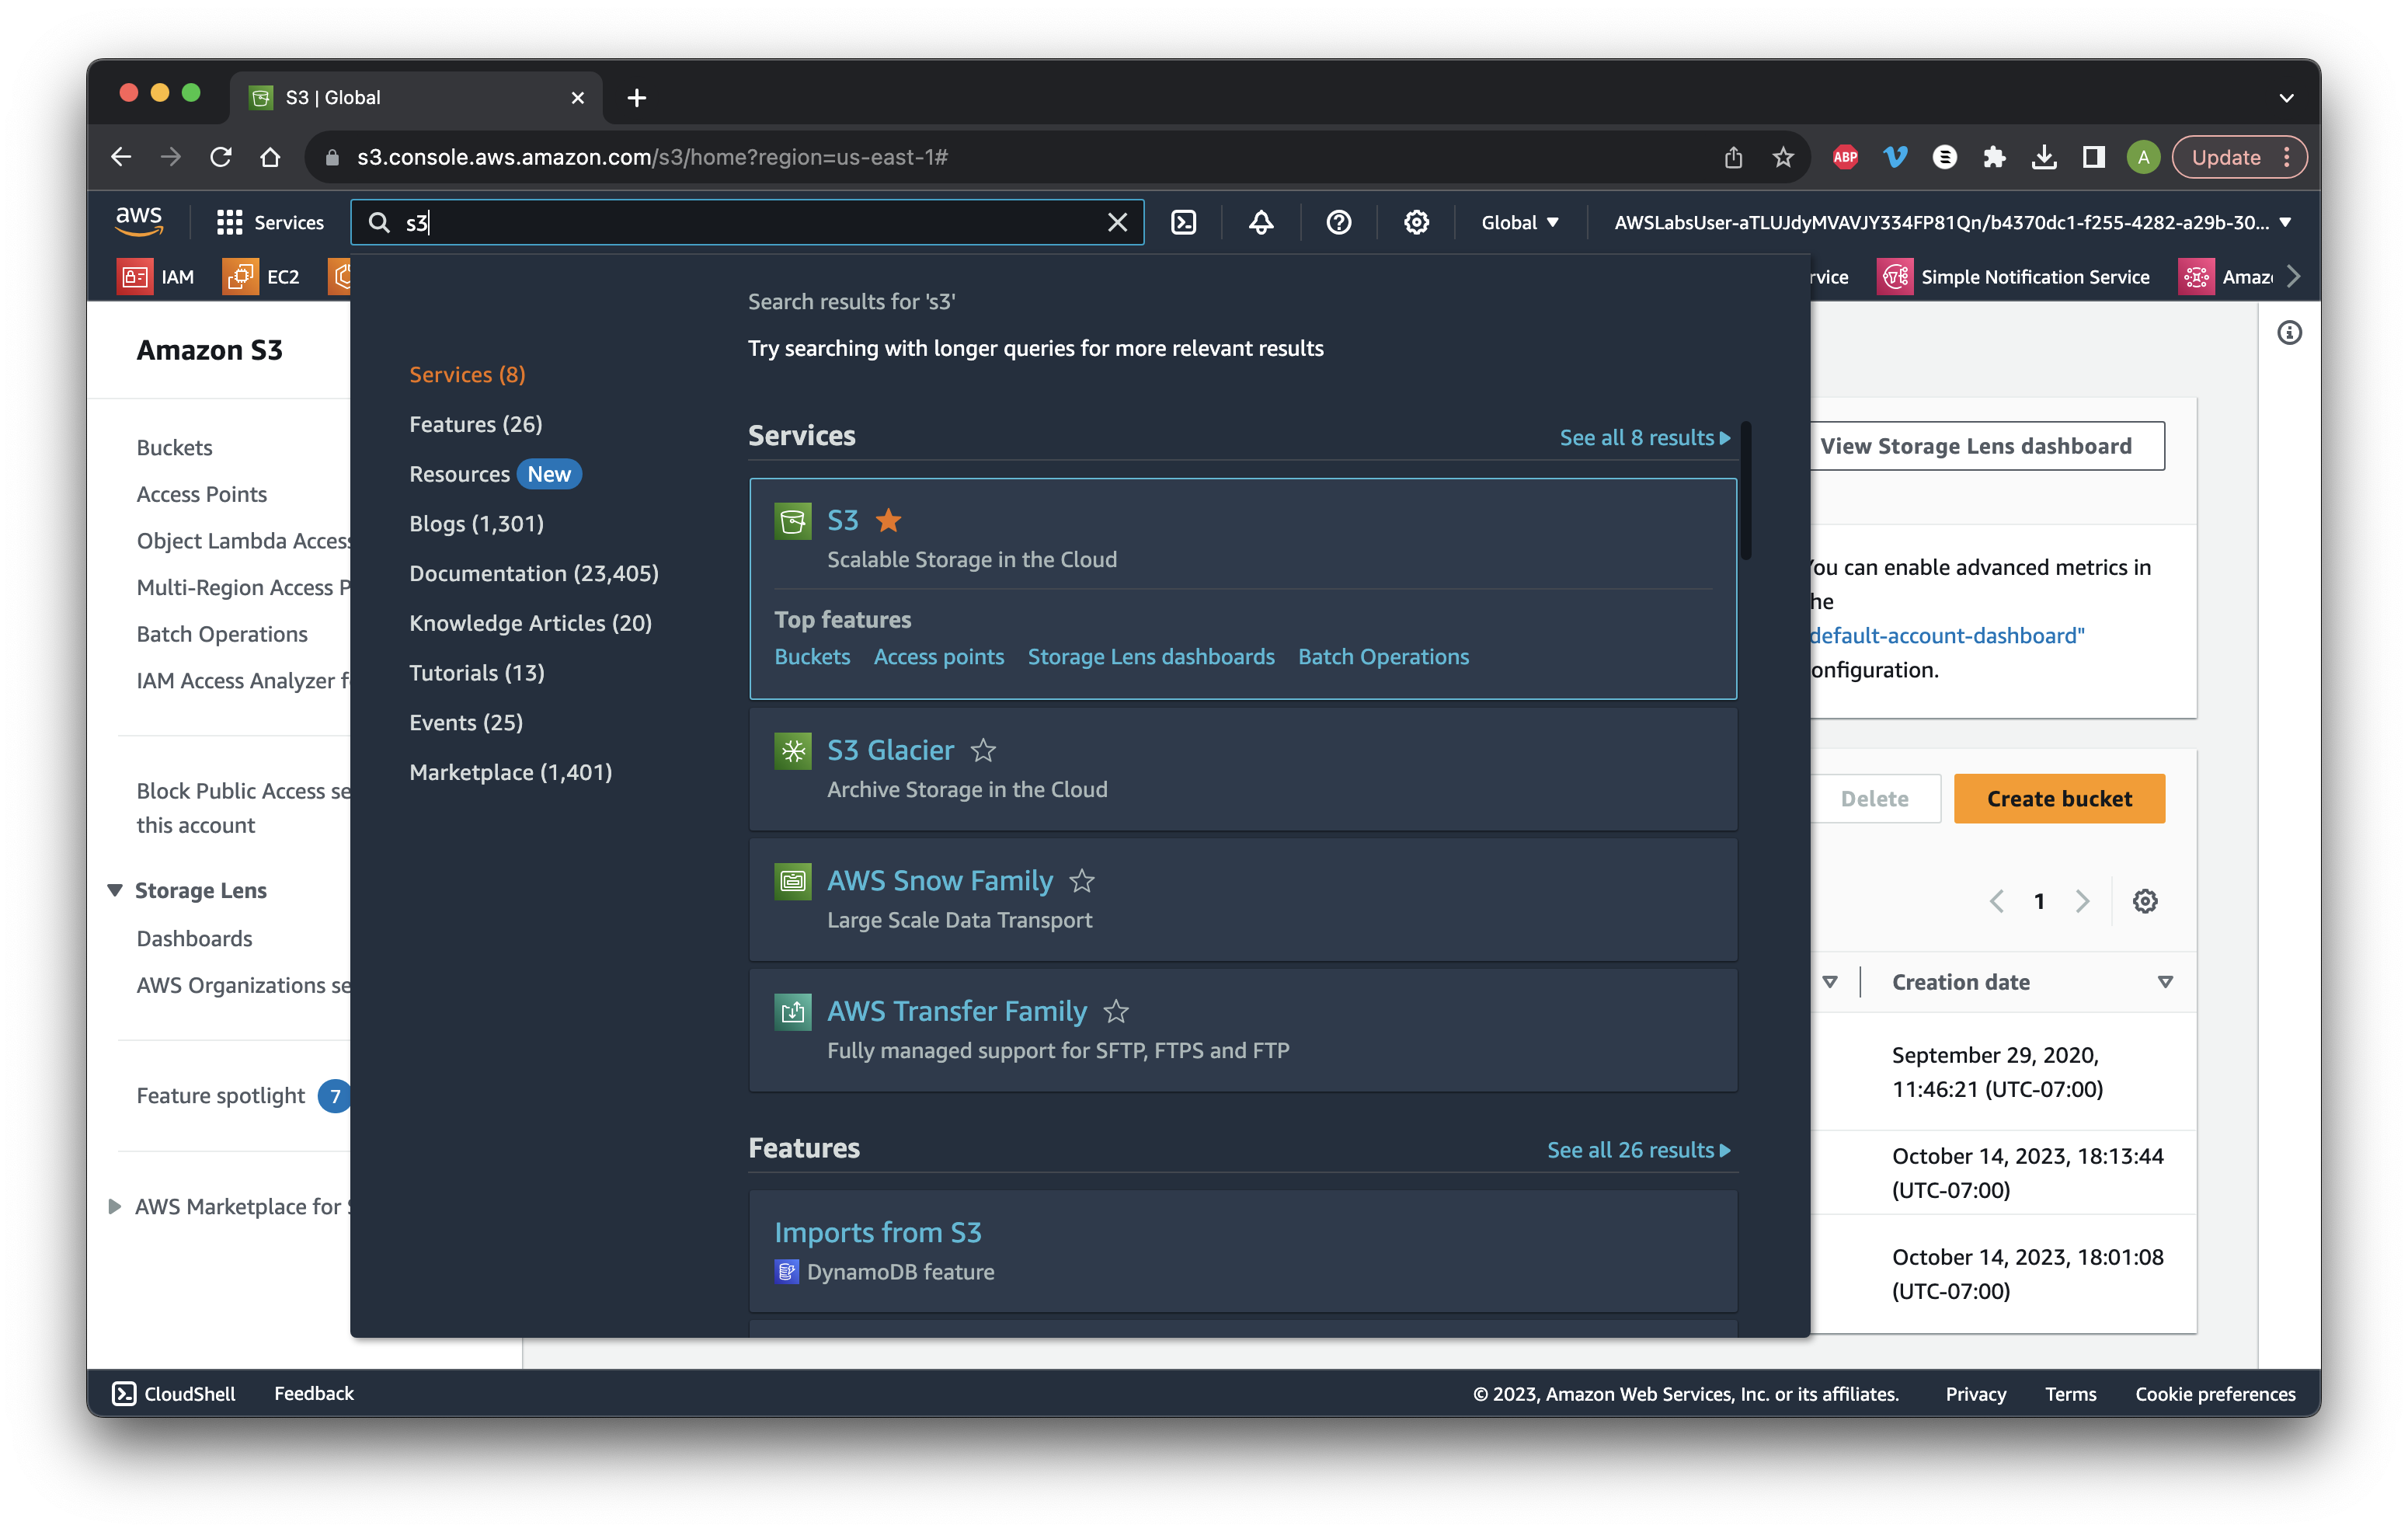
Task: Filter results by Events (25)
Action: point(466,722)
